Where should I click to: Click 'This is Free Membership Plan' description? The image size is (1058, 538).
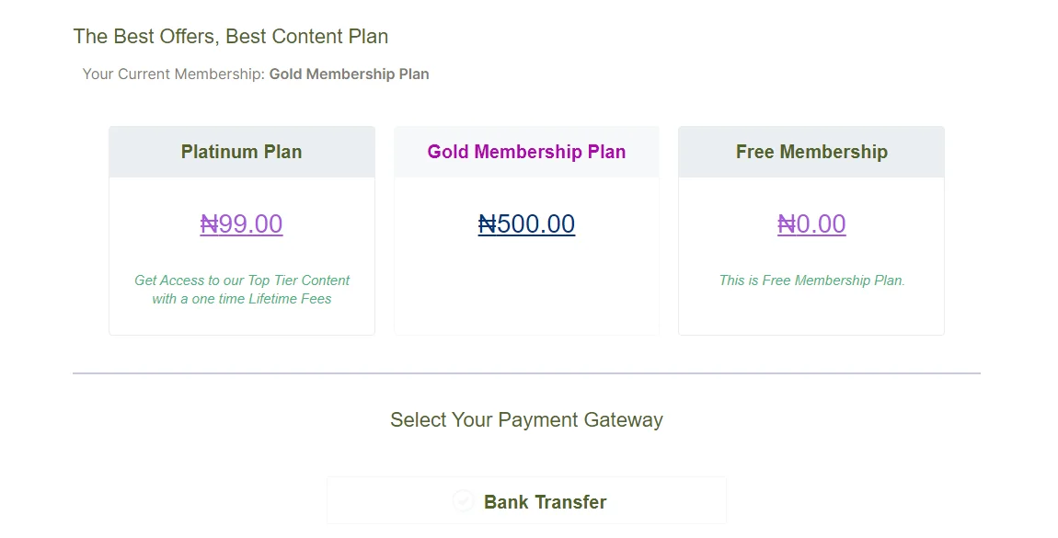(x=811, y=280)
